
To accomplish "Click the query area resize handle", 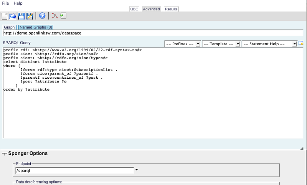I will (x=302, y=149).
